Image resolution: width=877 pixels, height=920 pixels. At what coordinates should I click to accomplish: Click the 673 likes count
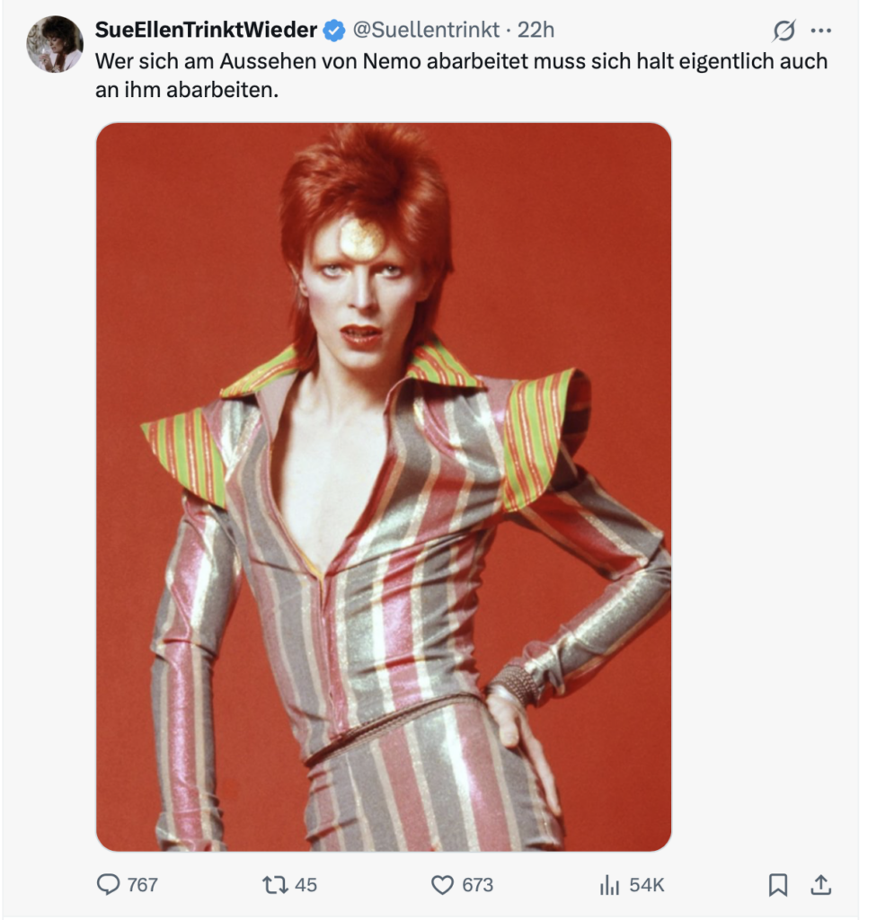[478, 885]
